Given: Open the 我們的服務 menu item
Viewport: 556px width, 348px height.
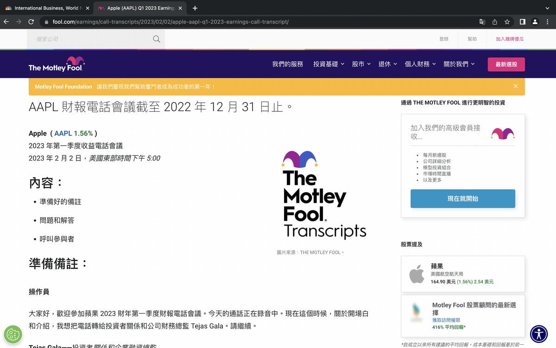Looking at the screenshot, I should click(287, 64).
